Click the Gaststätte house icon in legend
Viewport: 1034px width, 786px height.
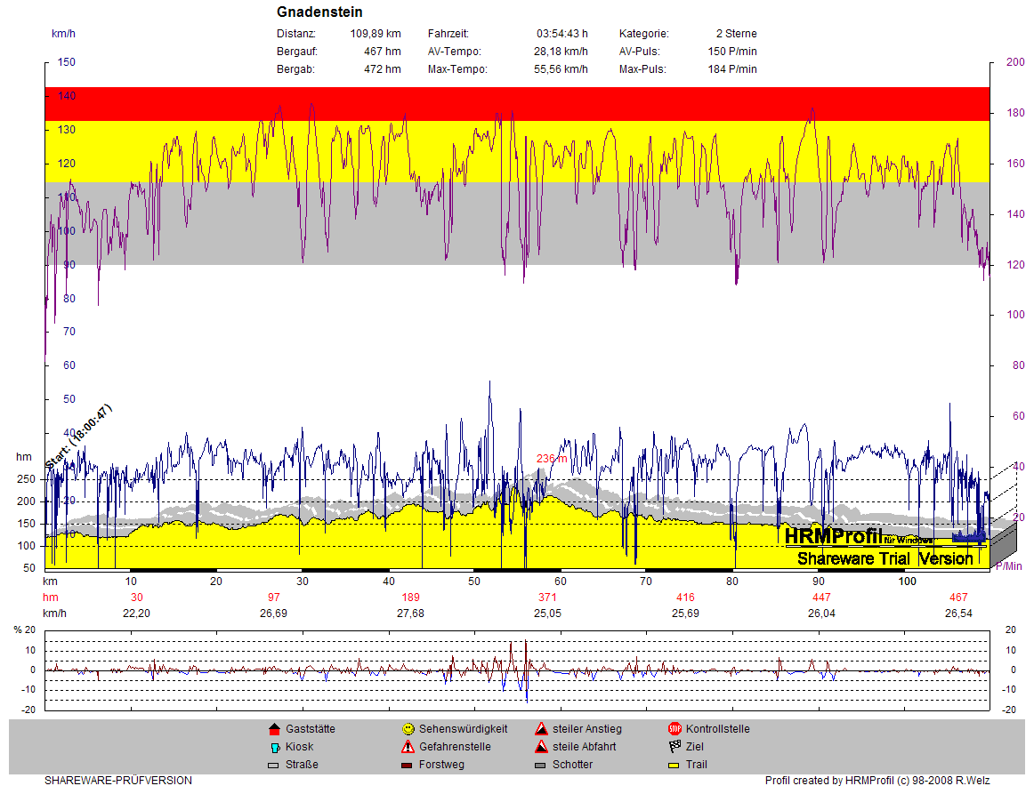[274, 729]
